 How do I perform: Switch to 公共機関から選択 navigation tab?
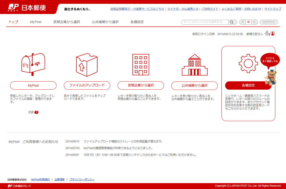click(x=105, y=22)
